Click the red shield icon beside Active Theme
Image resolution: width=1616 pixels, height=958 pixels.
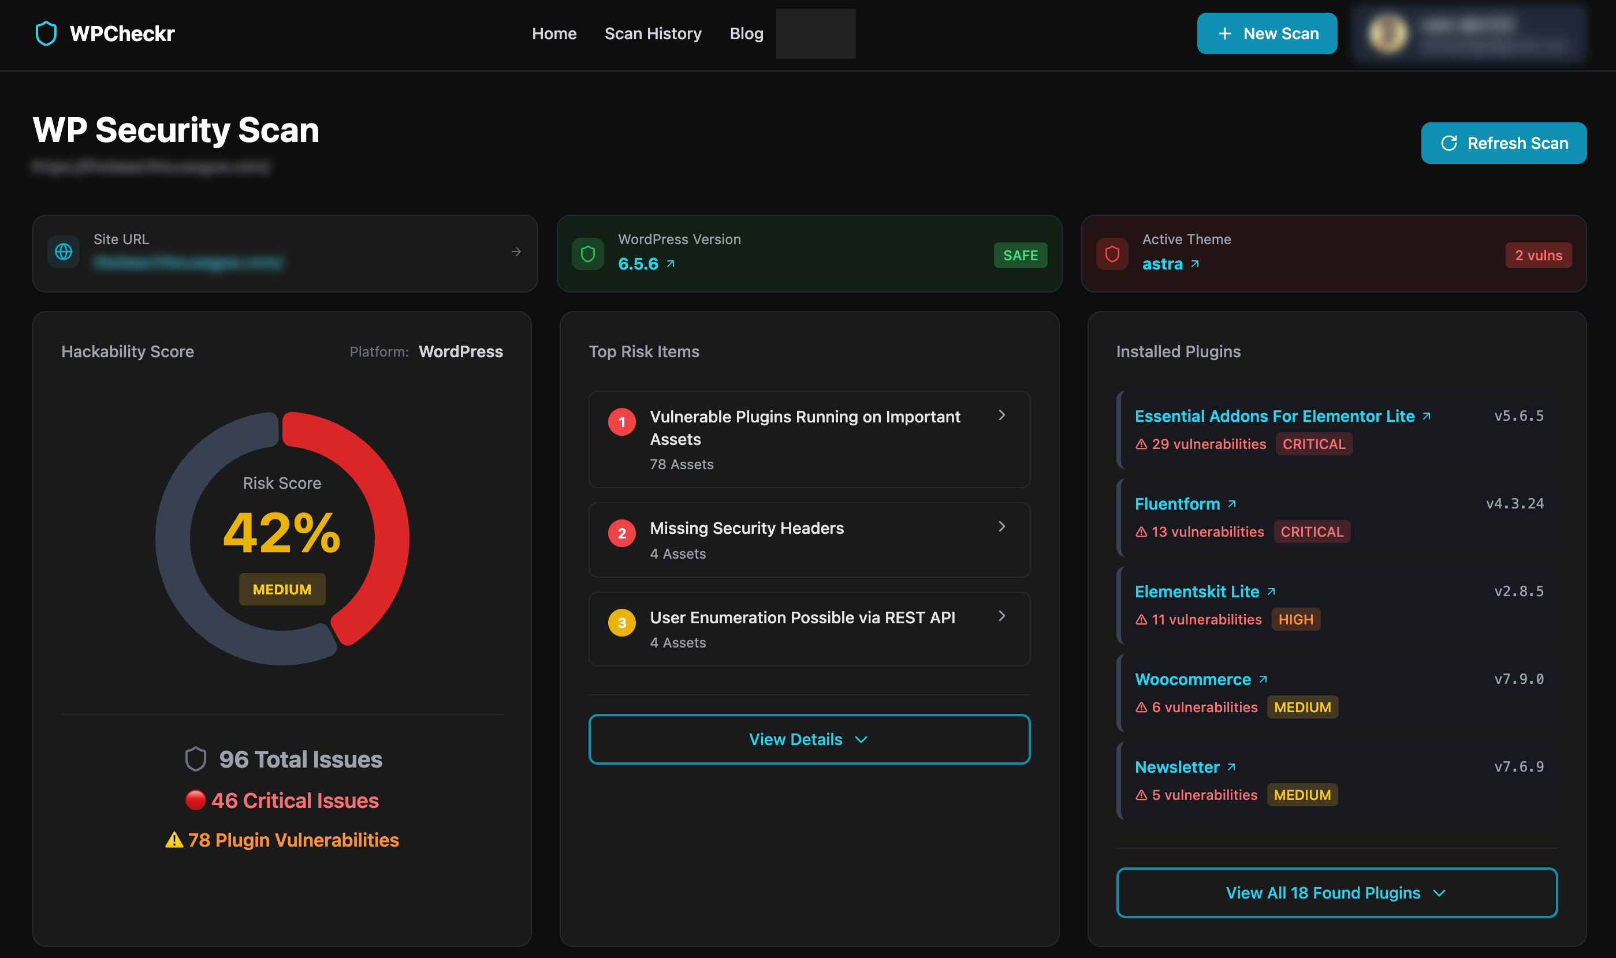tap(1112, 254)
